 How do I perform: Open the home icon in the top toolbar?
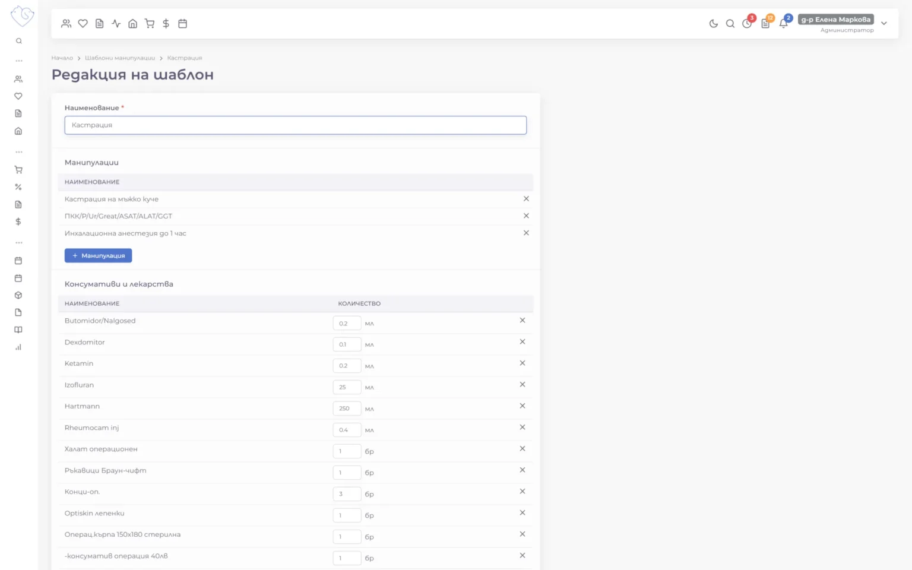[133, 24]
